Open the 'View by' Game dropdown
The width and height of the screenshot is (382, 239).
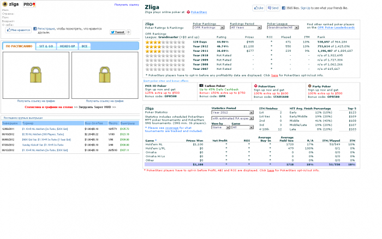[x=220, y=128]
